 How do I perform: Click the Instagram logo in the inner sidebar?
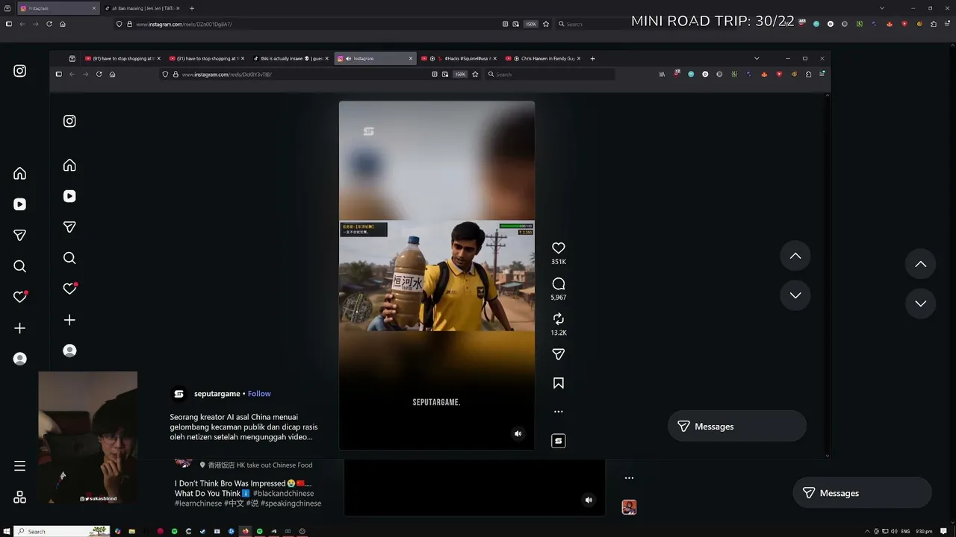pos(69,121)
